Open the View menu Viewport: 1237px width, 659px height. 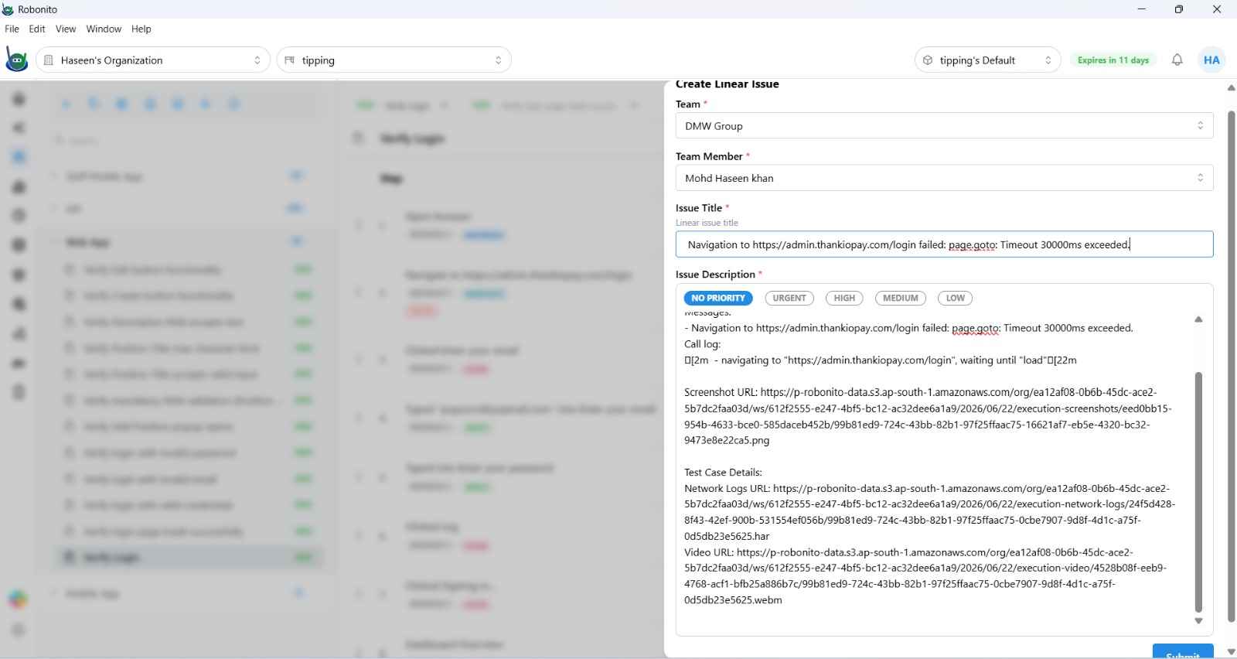(x=66, y=29)
